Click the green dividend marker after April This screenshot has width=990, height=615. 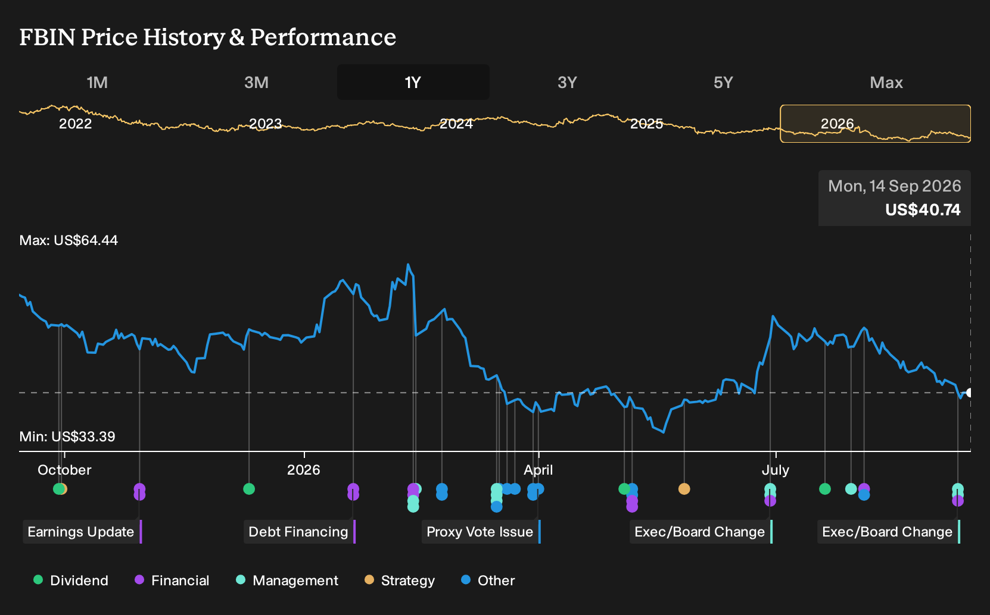pyautogui.click(x=624, y=489)
